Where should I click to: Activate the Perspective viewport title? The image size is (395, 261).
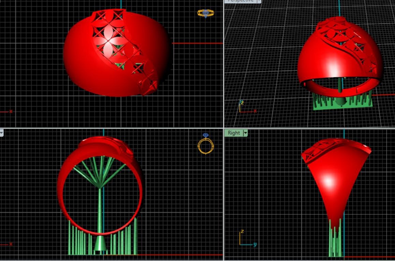pyautogui.click(x=240, y=1)
